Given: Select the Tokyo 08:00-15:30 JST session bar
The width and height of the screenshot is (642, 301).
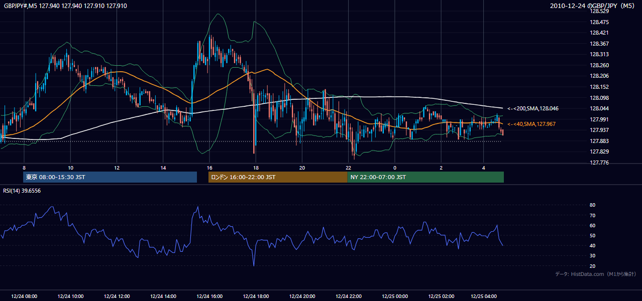Looking at the screenshot, I should point(110,177).
